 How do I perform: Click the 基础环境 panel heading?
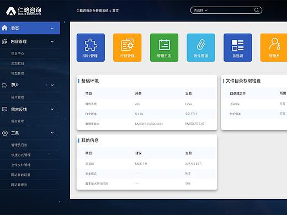[x=90, y=80]
